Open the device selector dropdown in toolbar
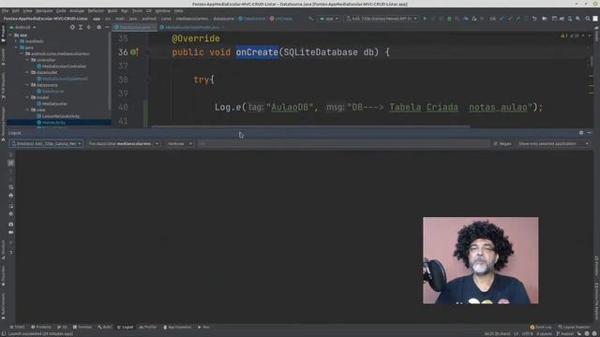600x337 pixels. (382, 19)
